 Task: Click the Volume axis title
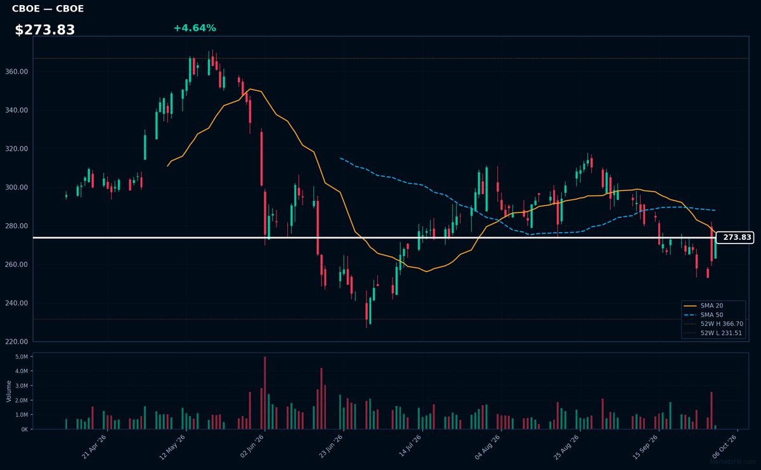pos(9,391)
